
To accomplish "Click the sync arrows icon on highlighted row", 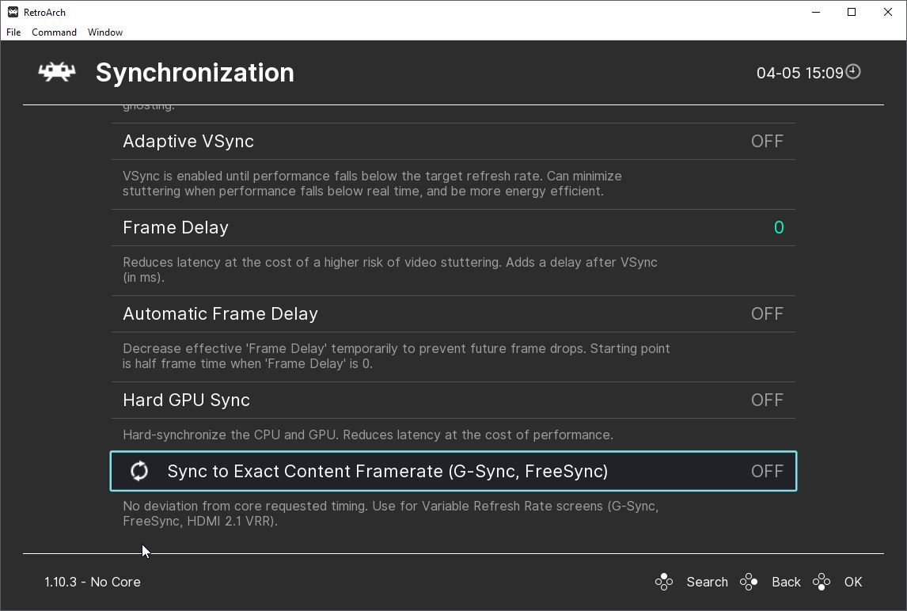I will click(139, 471).
